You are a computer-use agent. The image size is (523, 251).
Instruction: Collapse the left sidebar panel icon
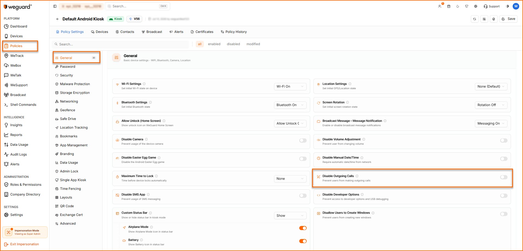[x=55, y=6]
